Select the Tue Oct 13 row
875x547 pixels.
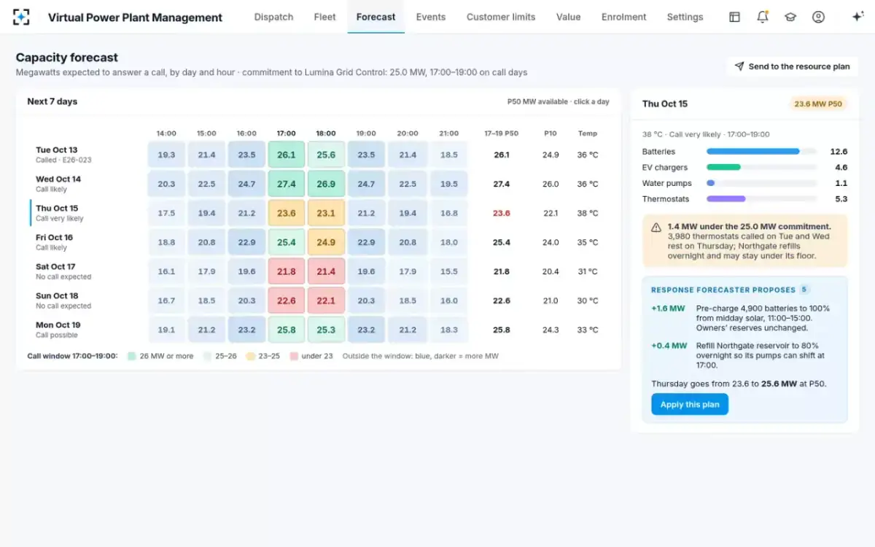[x=319, y=155]
